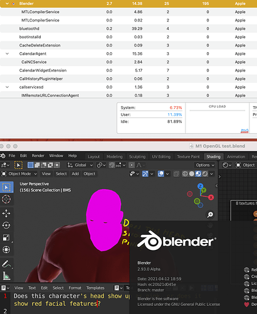
Task: Open the Global transform orientation dropdown
Action: point(80,165)
